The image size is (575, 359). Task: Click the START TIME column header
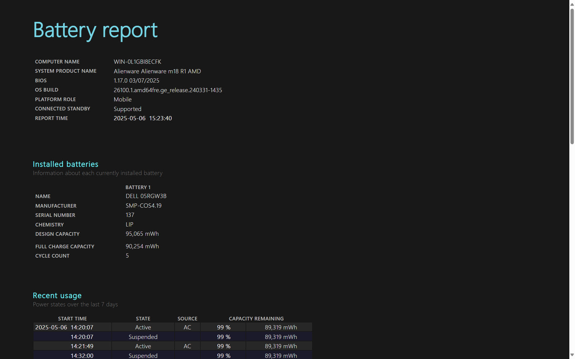[x=72, y=318]
